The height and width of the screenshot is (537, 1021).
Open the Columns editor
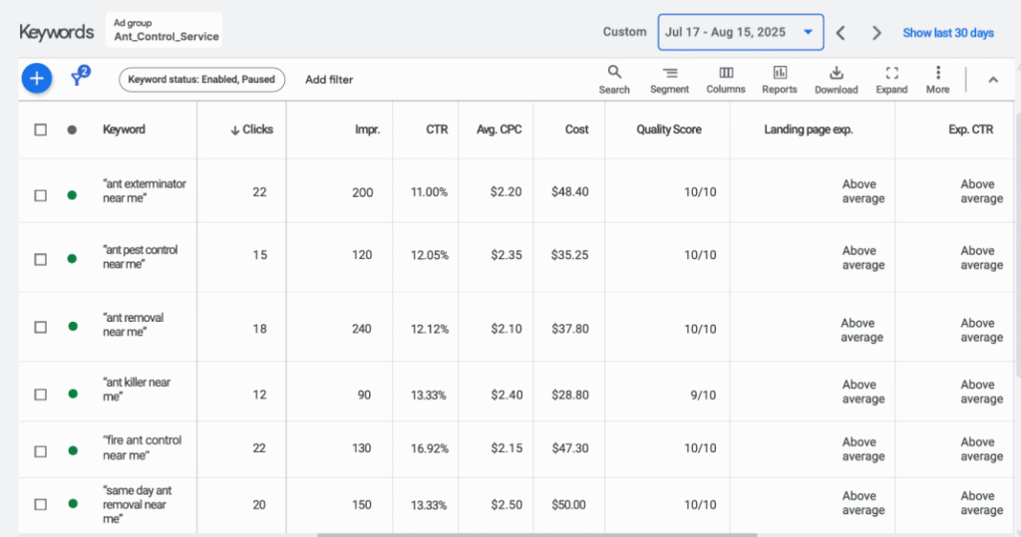click(726, 80)
